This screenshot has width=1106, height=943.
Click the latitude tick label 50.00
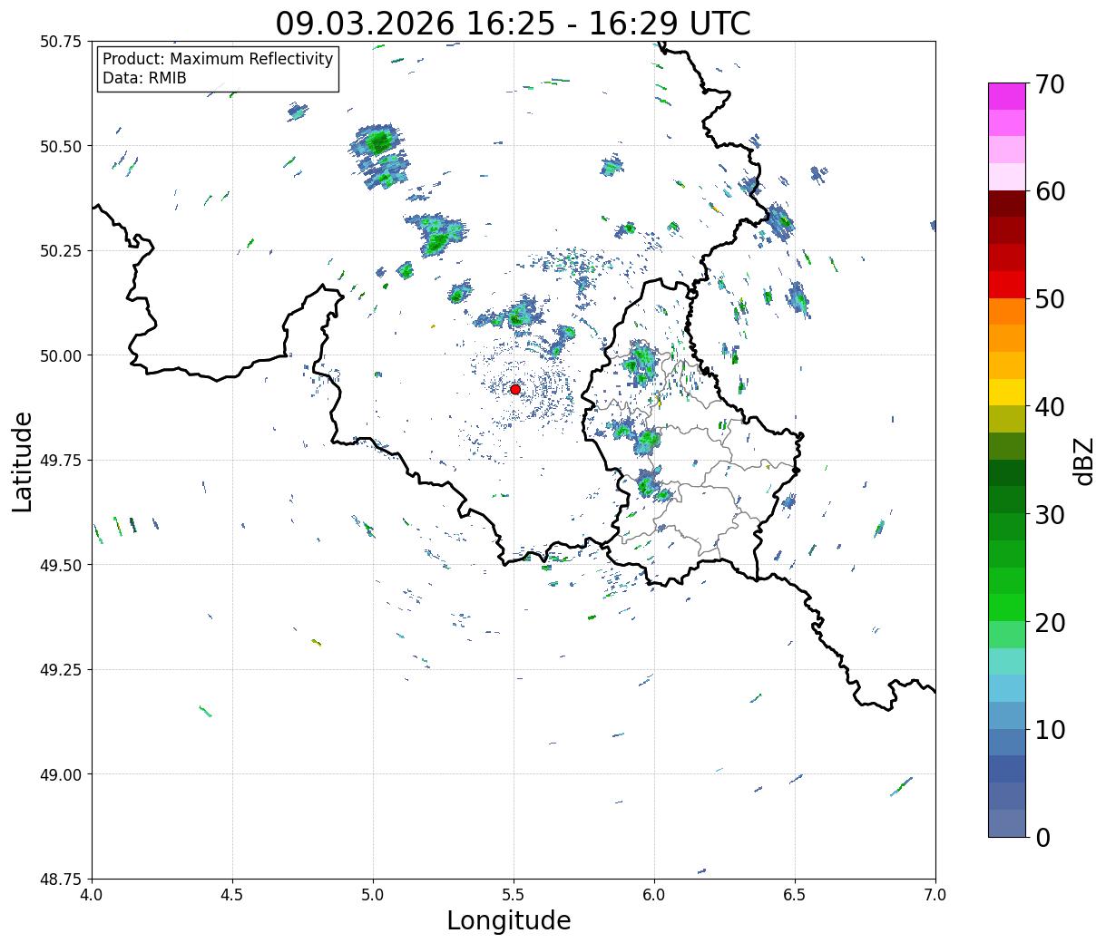61,355
